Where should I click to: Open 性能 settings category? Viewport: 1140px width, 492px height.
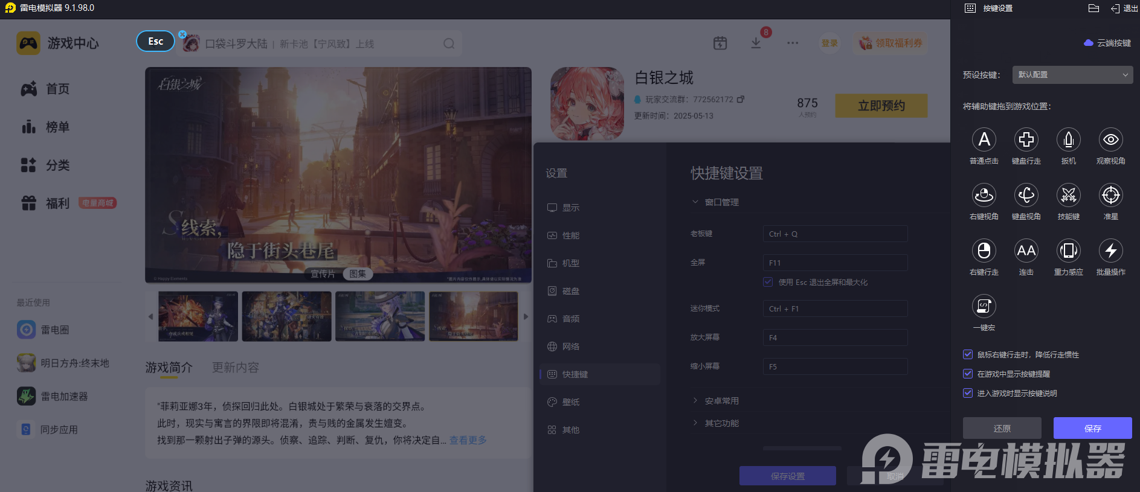pos(599,235)
